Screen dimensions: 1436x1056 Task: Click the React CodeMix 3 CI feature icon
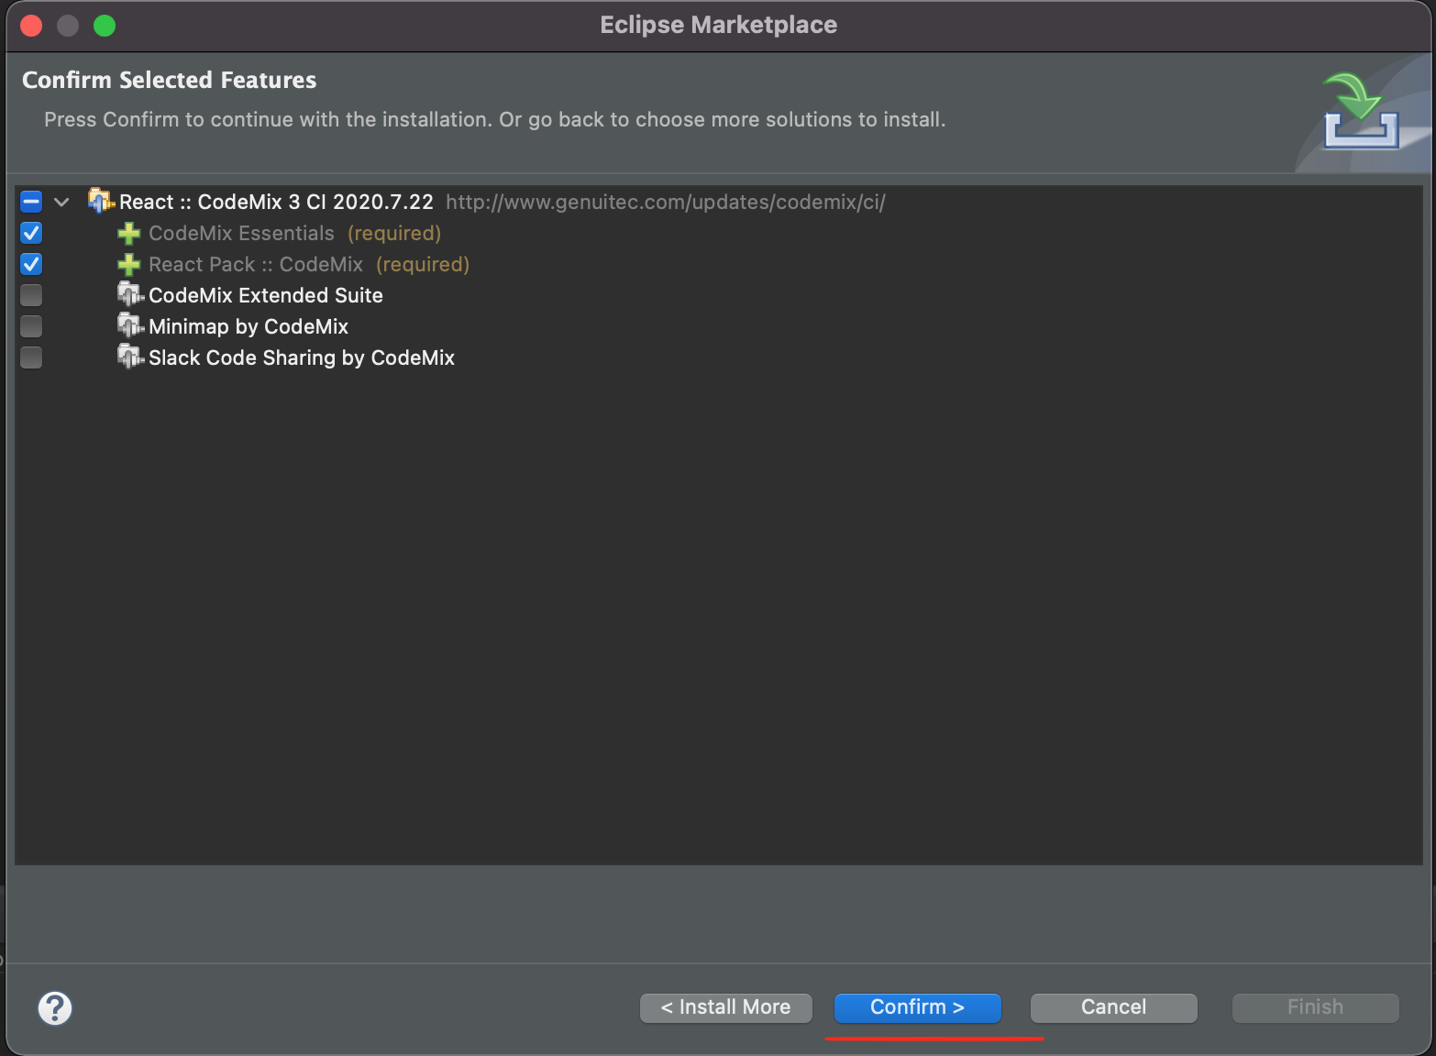[x=101, y=200]
